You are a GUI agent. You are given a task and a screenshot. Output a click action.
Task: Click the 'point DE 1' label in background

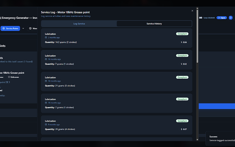click(x=5, y=82)
